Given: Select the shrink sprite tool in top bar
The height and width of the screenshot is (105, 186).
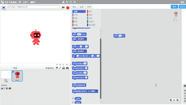Looking at the screenshot, I should (x=75, y=2).
